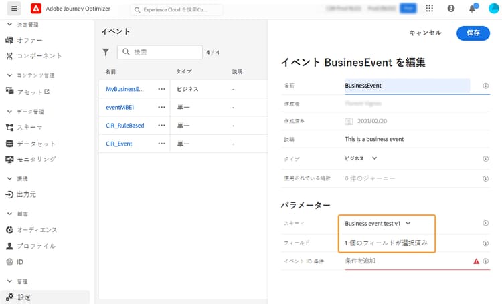502x304 pixels.
Task: Click the 説明 field This is a business event
Action: (374, 139)
